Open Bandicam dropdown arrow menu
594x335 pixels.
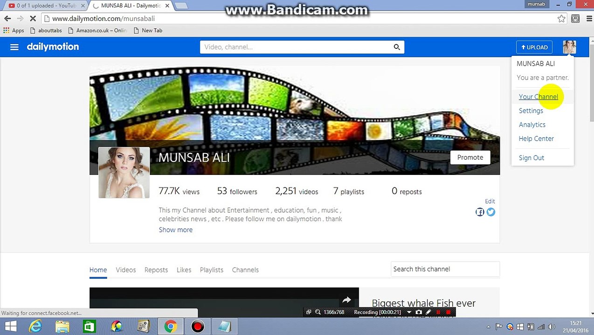tap(409, 312)
